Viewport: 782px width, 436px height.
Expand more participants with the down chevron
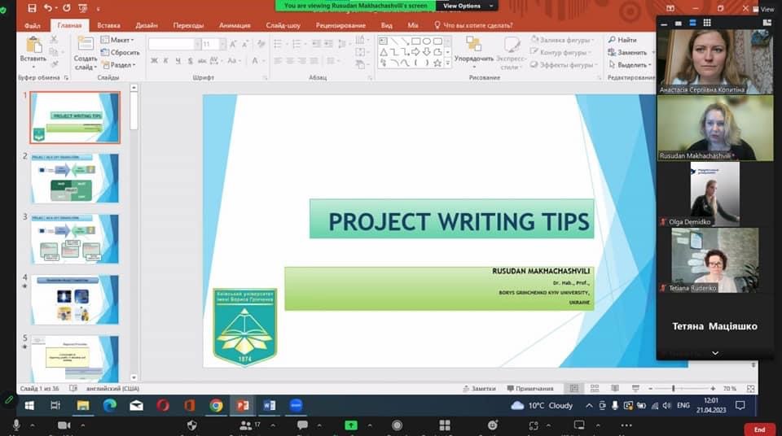pyautogui.click(x=714, y=353)
